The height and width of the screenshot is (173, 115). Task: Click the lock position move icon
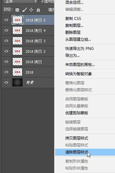pos(31,10)
